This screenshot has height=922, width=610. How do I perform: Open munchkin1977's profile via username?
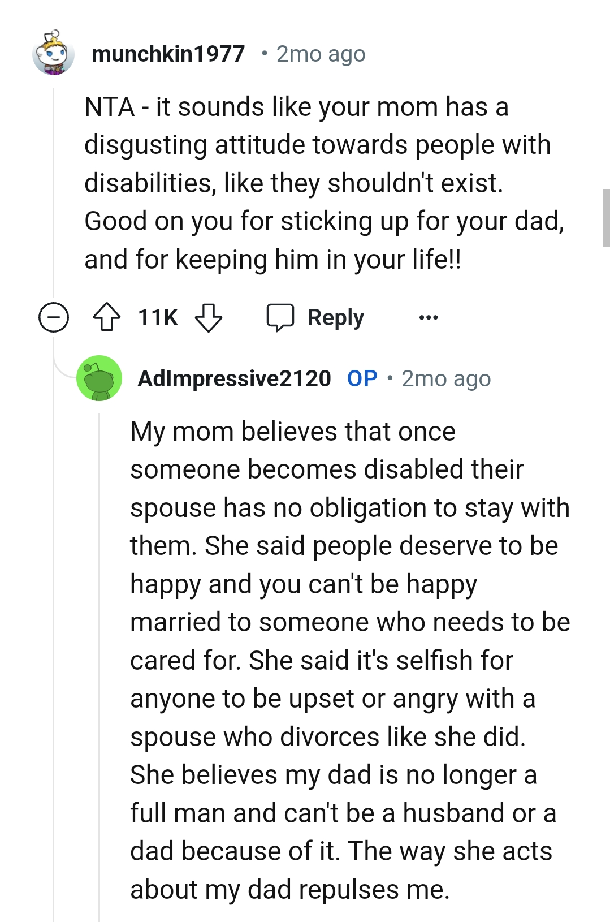tap(169, 54)
